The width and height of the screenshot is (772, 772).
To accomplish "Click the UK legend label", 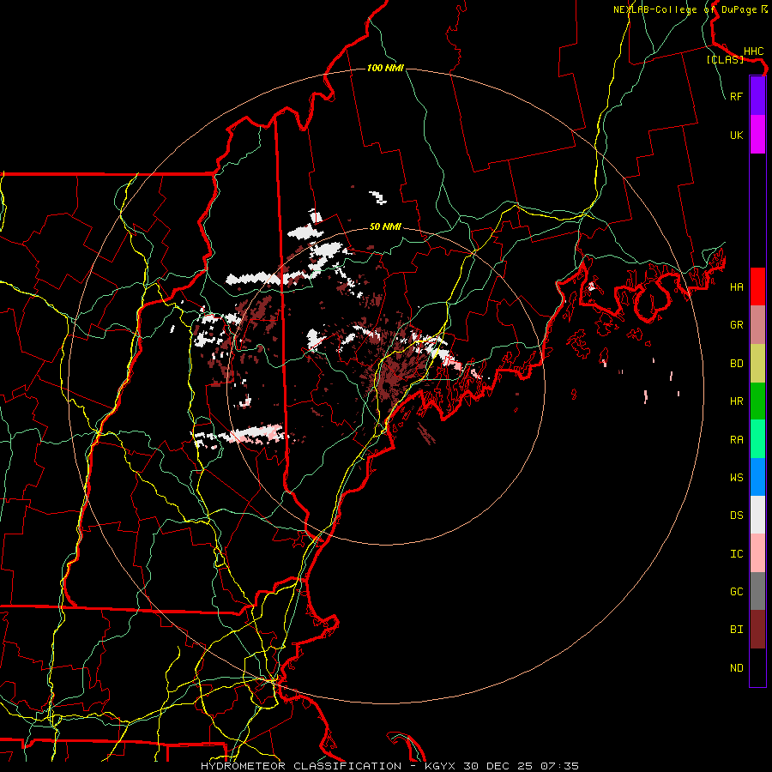I will coord(736,135).
